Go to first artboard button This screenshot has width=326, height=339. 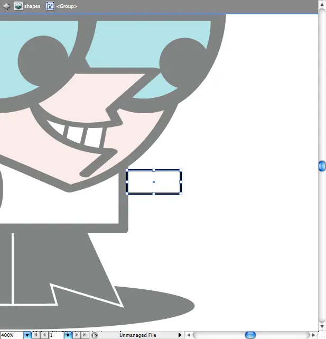tap(35, 335)
